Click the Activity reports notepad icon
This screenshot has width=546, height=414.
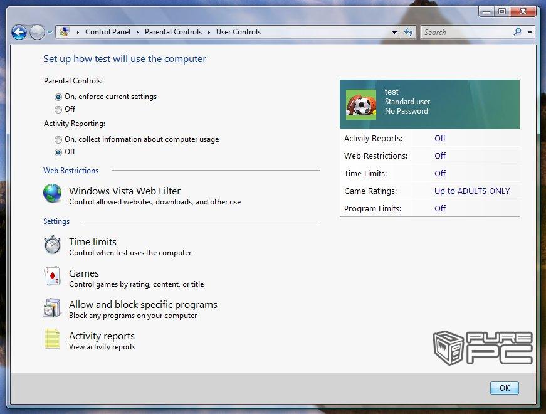[x=52, y=338]
